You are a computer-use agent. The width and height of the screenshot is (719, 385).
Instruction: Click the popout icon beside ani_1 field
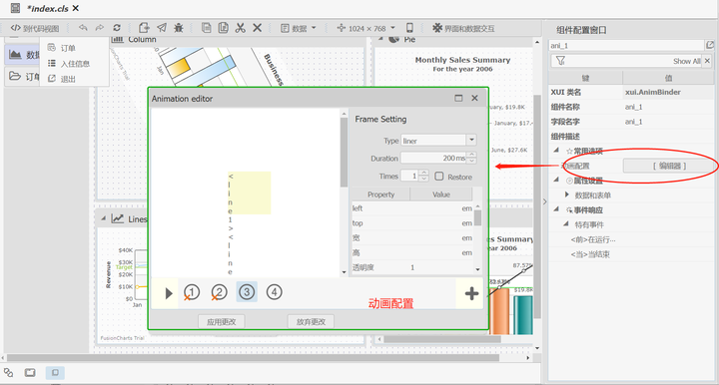[x=710, y=45]
